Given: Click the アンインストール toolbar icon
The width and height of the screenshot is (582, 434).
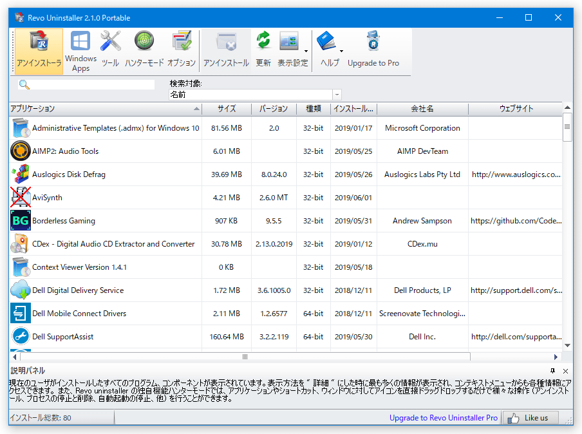Looking at the screenshot, I should pos(226,51).
